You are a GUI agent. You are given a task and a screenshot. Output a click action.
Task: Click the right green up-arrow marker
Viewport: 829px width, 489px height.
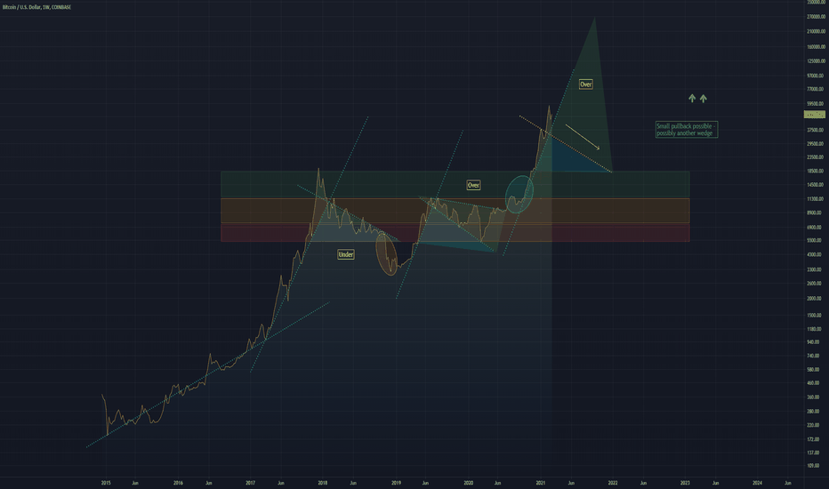[x=704, y=99]
